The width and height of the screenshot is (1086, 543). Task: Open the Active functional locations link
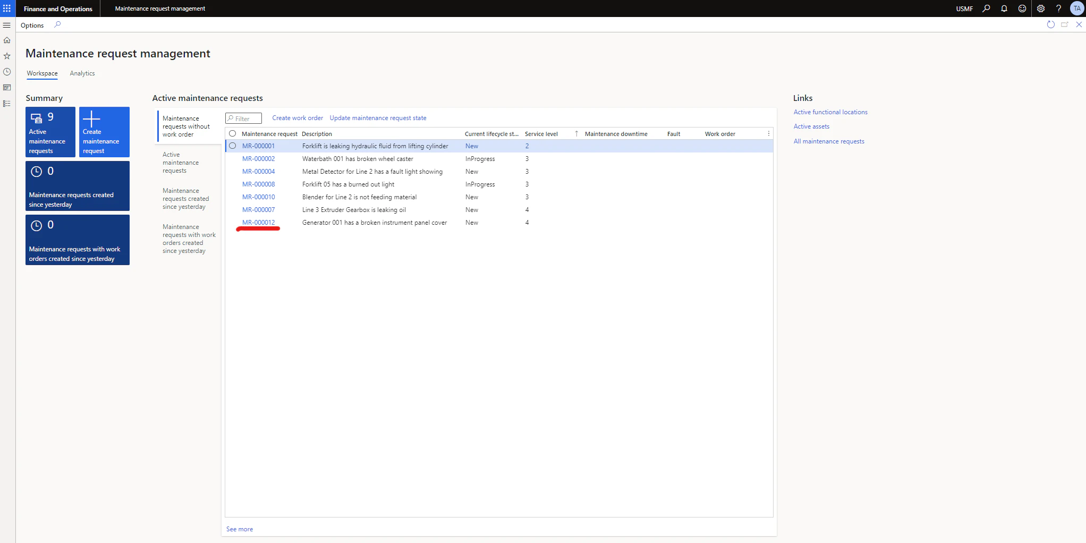(x=830, y=112)
